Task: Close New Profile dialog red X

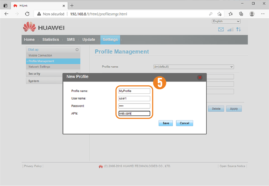Action: coord(200,78)
